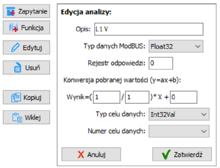Click the Float32 dropdown arrow
Screen dimensions: 220x168
pos(198,46)
